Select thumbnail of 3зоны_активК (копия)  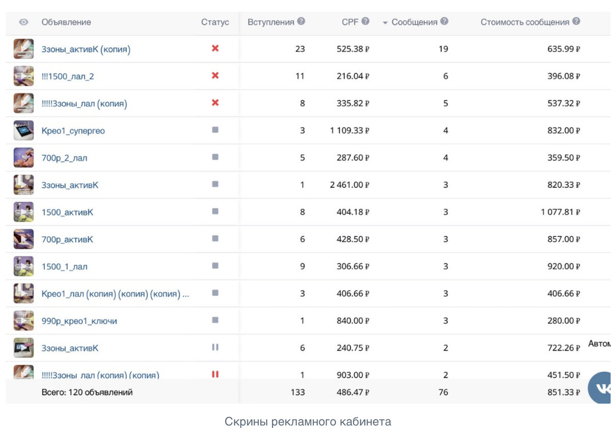(23, 49)
